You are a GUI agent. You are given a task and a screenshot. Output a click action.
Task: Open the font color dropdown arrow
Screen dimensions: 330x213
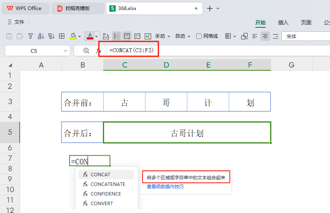96,37
